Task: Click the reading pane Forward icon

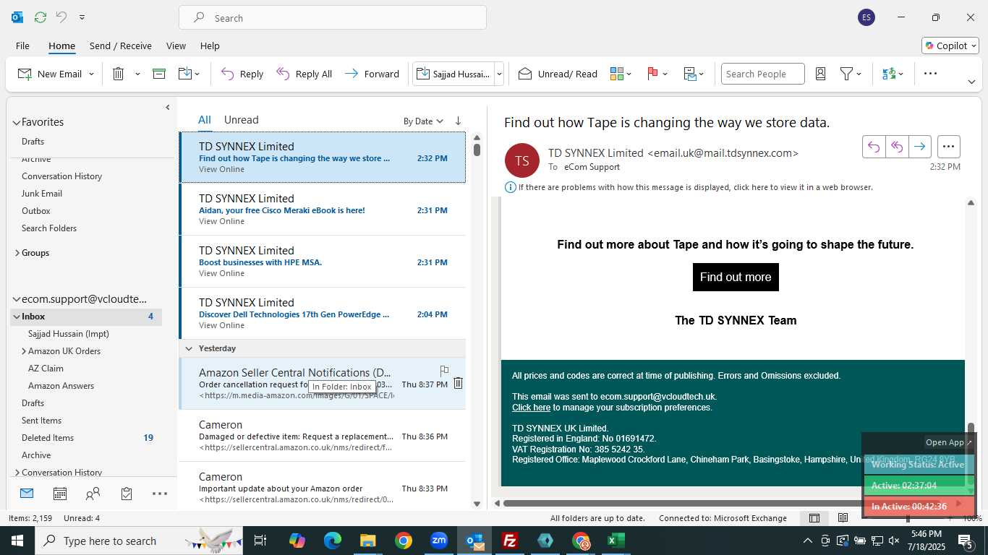Action: 919,147
